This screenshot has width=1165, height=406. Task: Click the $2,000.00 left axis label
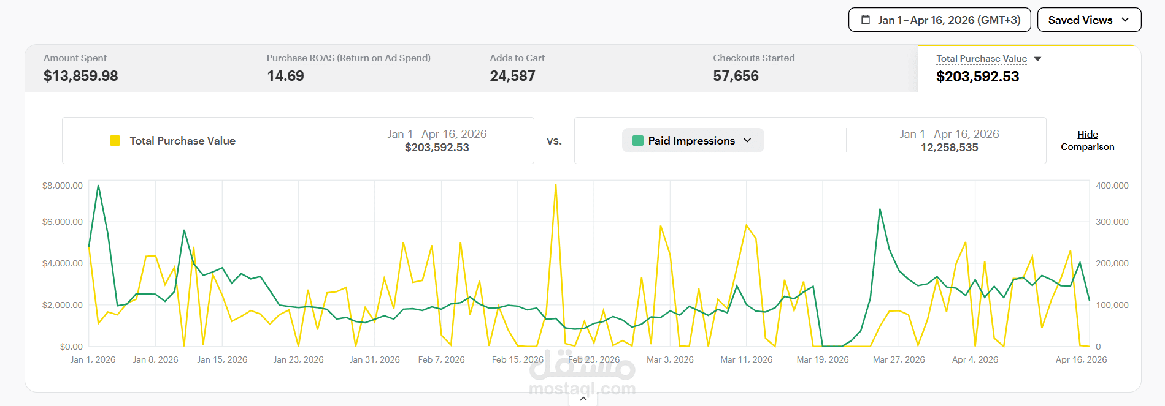[x=62, y=305]
